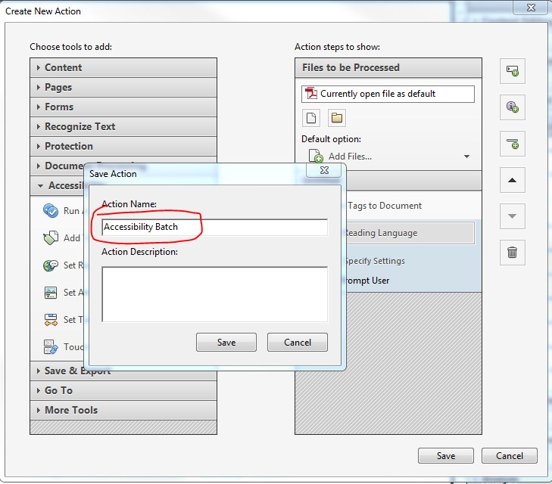Select the Set Alternate Text tool icon

coord(51,293)
